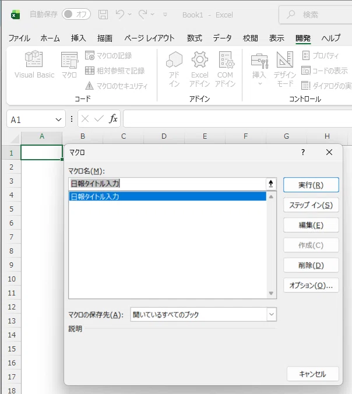Open the Visual Basic editor icon
The image size is (352, 394).
pyautogui.click(x=34, y=64)
